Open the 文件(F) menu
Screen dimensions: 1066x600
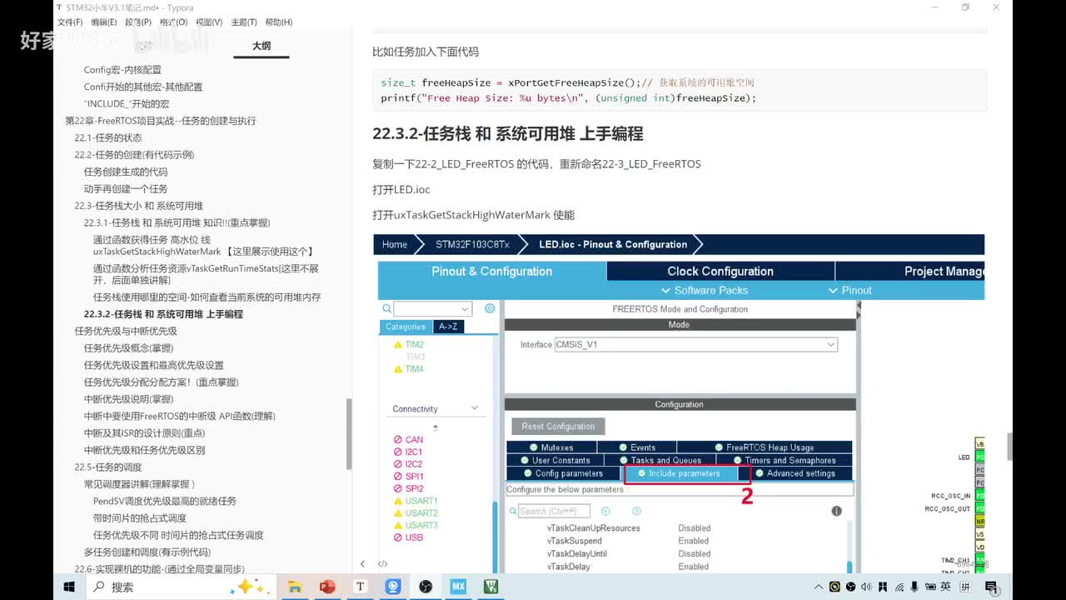70,22
